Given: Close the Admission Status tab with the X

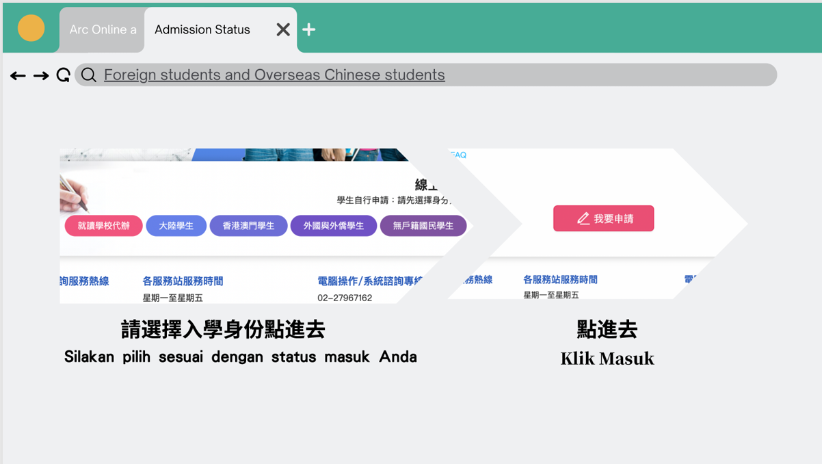Looking at the screenshot, I should 282,29.
